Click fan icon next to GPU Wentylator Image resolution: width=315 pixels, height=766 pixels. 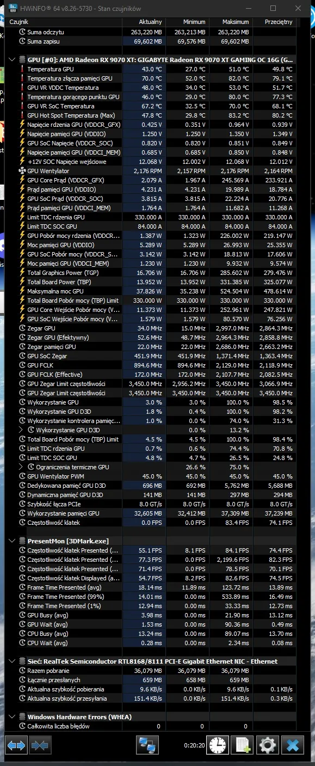click(22, 171)
